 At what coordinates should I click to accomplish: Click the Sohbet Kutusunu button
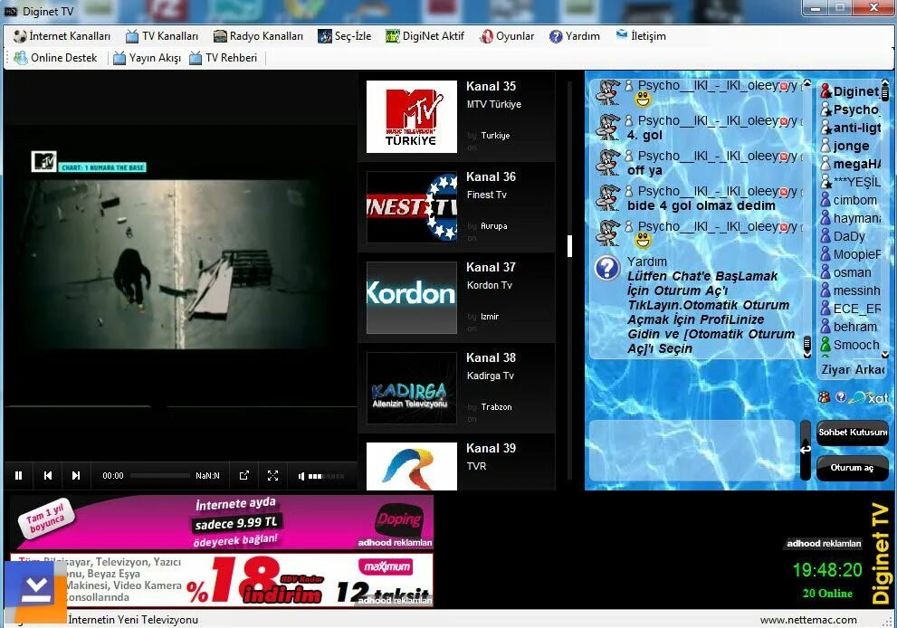[853, 433]
